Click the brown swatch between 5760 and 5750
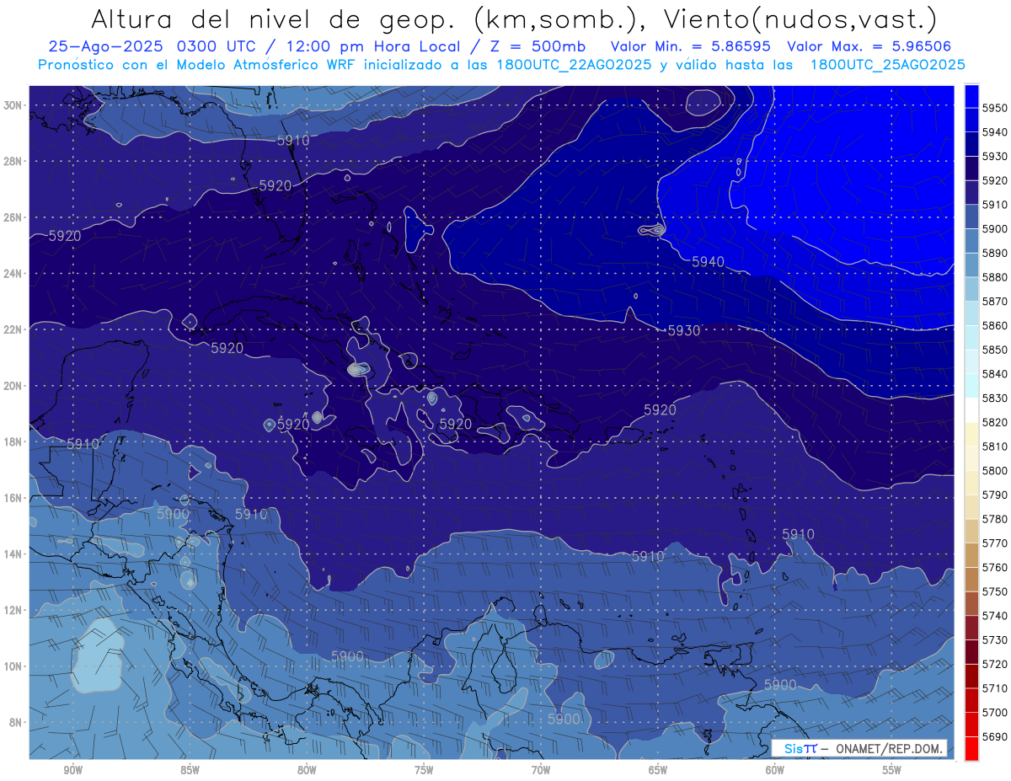Image resolution: width=1011 pixels, height=781 pixels. pyautogui.click(x=971, y=579)
